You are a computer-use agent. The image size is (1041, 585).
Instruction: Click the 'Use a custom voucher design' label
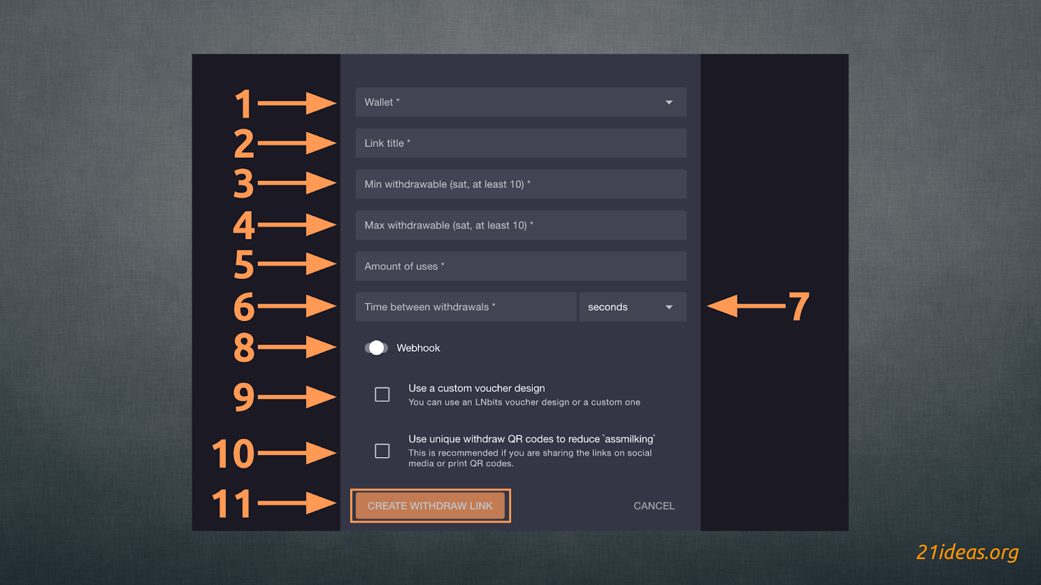[476, 388]
